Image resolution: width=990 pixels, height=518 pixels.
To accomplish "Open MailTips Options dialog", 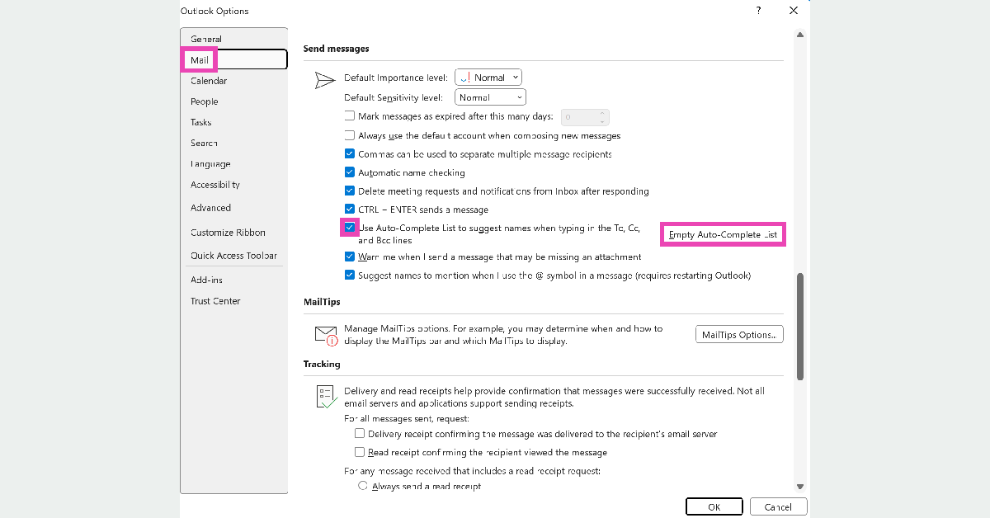I will coord(738,334).
